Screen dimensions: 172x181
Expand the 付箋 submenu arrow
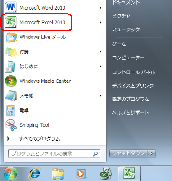pos(100,52)
